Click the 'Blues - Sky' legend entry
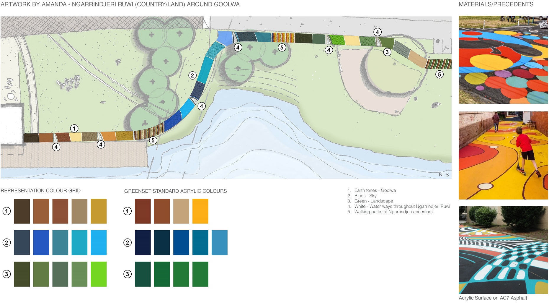The height and width of the screenshot is (303, 549). click(365, 196)
